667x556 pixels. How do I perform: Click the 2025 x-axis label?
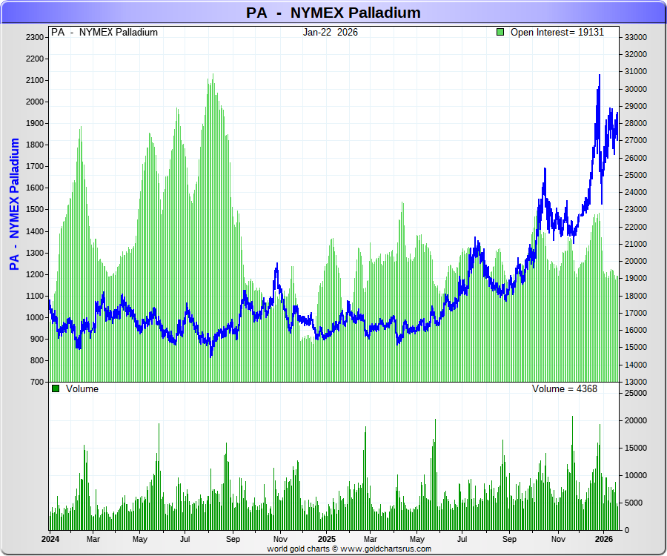[x=327, y=539]
